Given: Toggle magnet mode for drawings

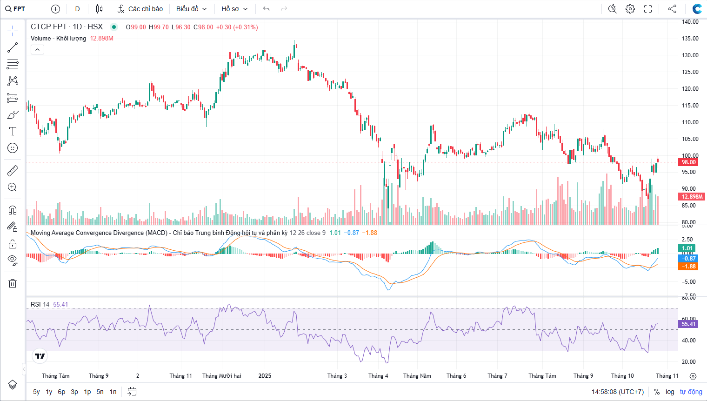Looking at the screenshot, I should click(13, 210).
